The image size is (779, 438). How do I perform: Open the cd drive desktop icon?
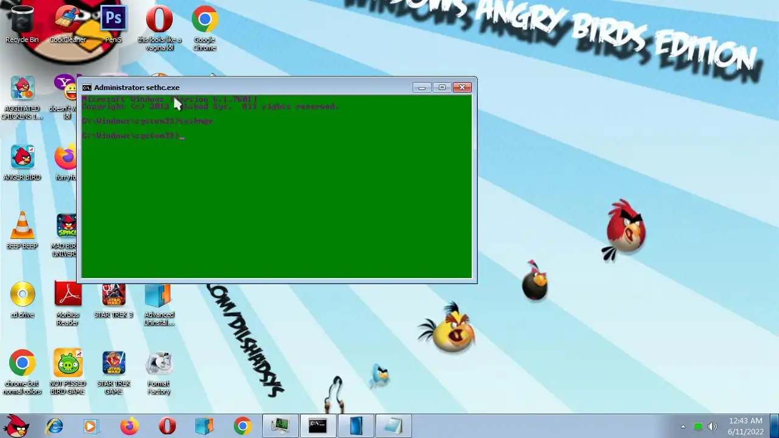(22, 300)
